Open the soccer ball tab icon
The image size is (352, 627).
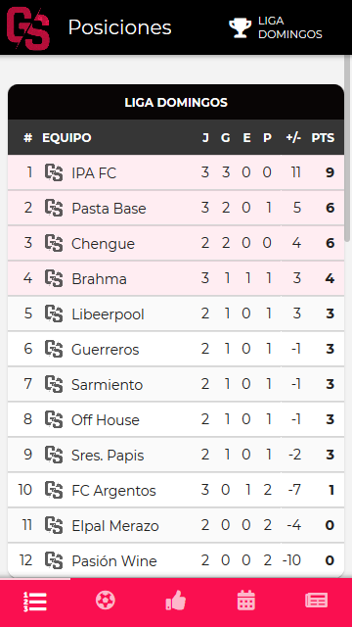tap(106, 601)
